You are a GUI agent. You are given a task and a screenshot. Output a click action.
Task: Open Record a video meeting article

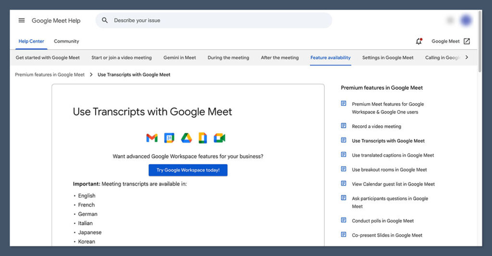[377, 126]
